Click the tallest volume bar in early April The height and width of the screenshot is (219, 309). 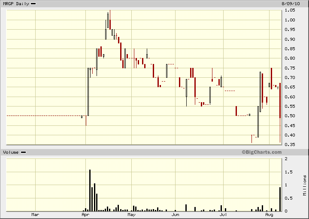pyautogui.click(x=90, y=190)
